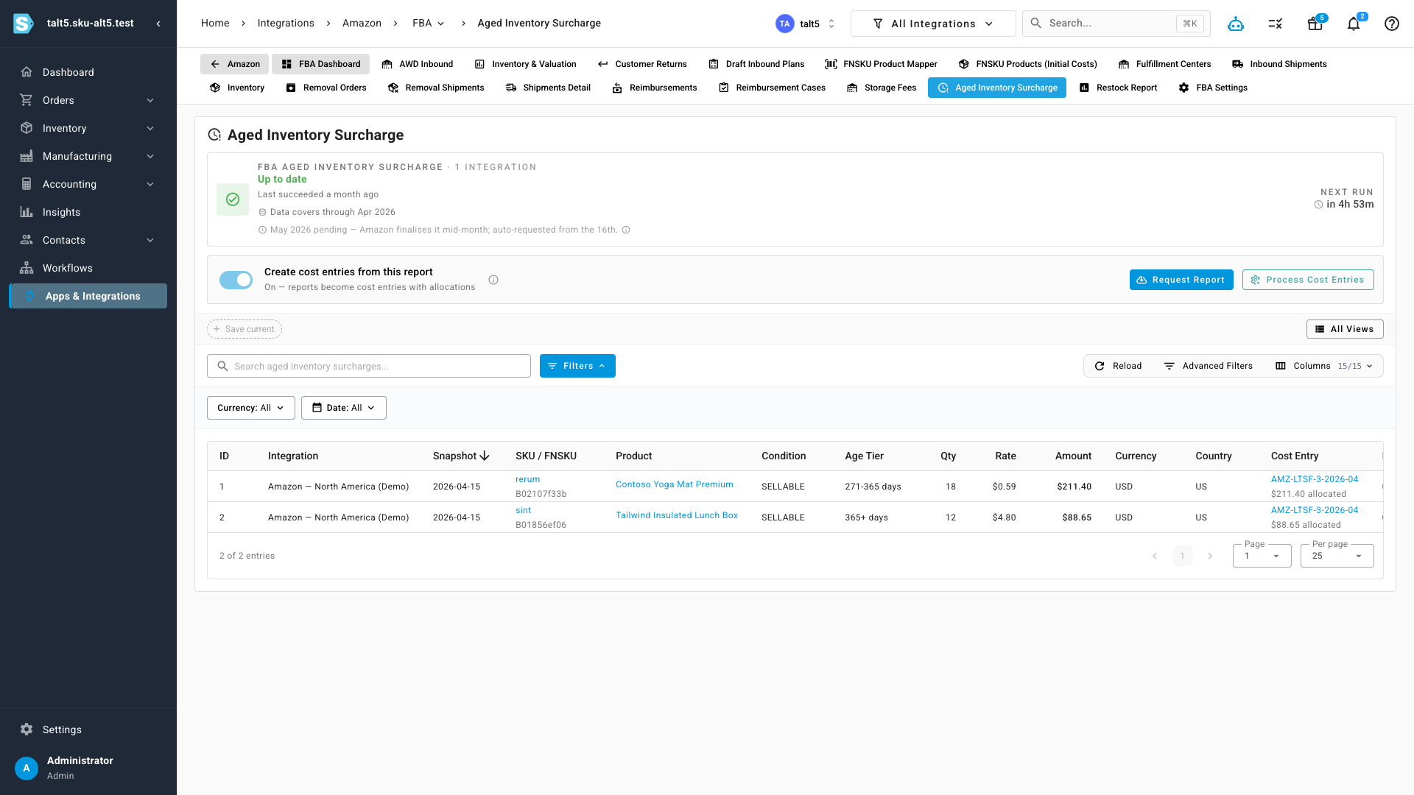Screen dimensions: 1414x795
Task: Expand the Inventory sidebar menu
Action: (88, 128)
